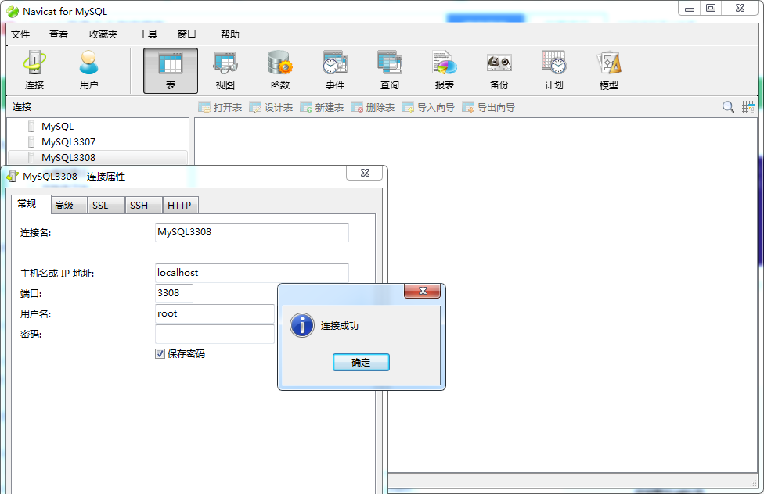The height and width of the screenshot is (494, 764).
Task: Click the 主机名或 IP 地址 input field
Action: [251, 273]
